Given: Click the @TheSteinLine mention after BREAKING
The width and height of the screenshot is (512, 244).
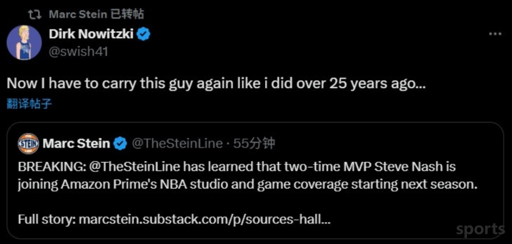Looking at the screenshot, I should (134, 167).
